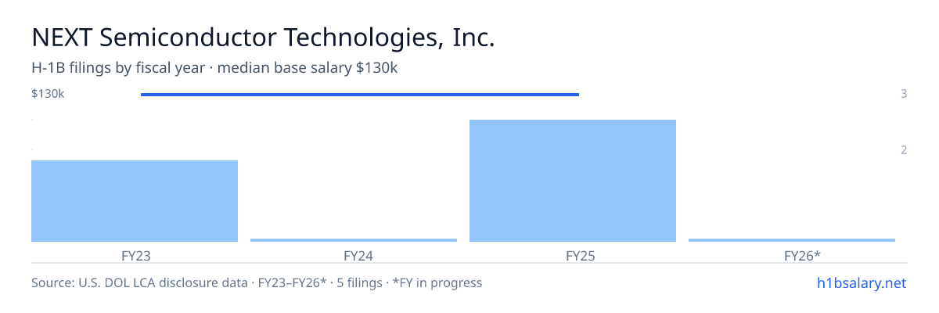Select the FY24 axis label

click(358, 255)
